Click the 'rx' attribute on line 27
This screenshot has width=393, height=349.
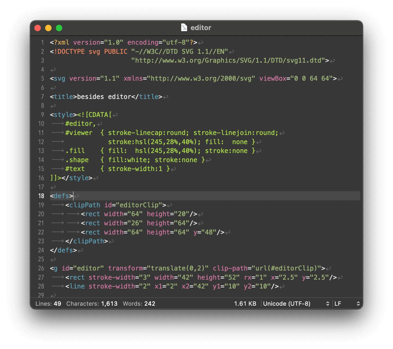pos(248,277)
